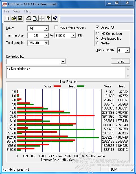The width and height of the screenshot is (136, 174).
Task: Click the 'For Help, press F1' status text
Action: [x=16, y=169]
